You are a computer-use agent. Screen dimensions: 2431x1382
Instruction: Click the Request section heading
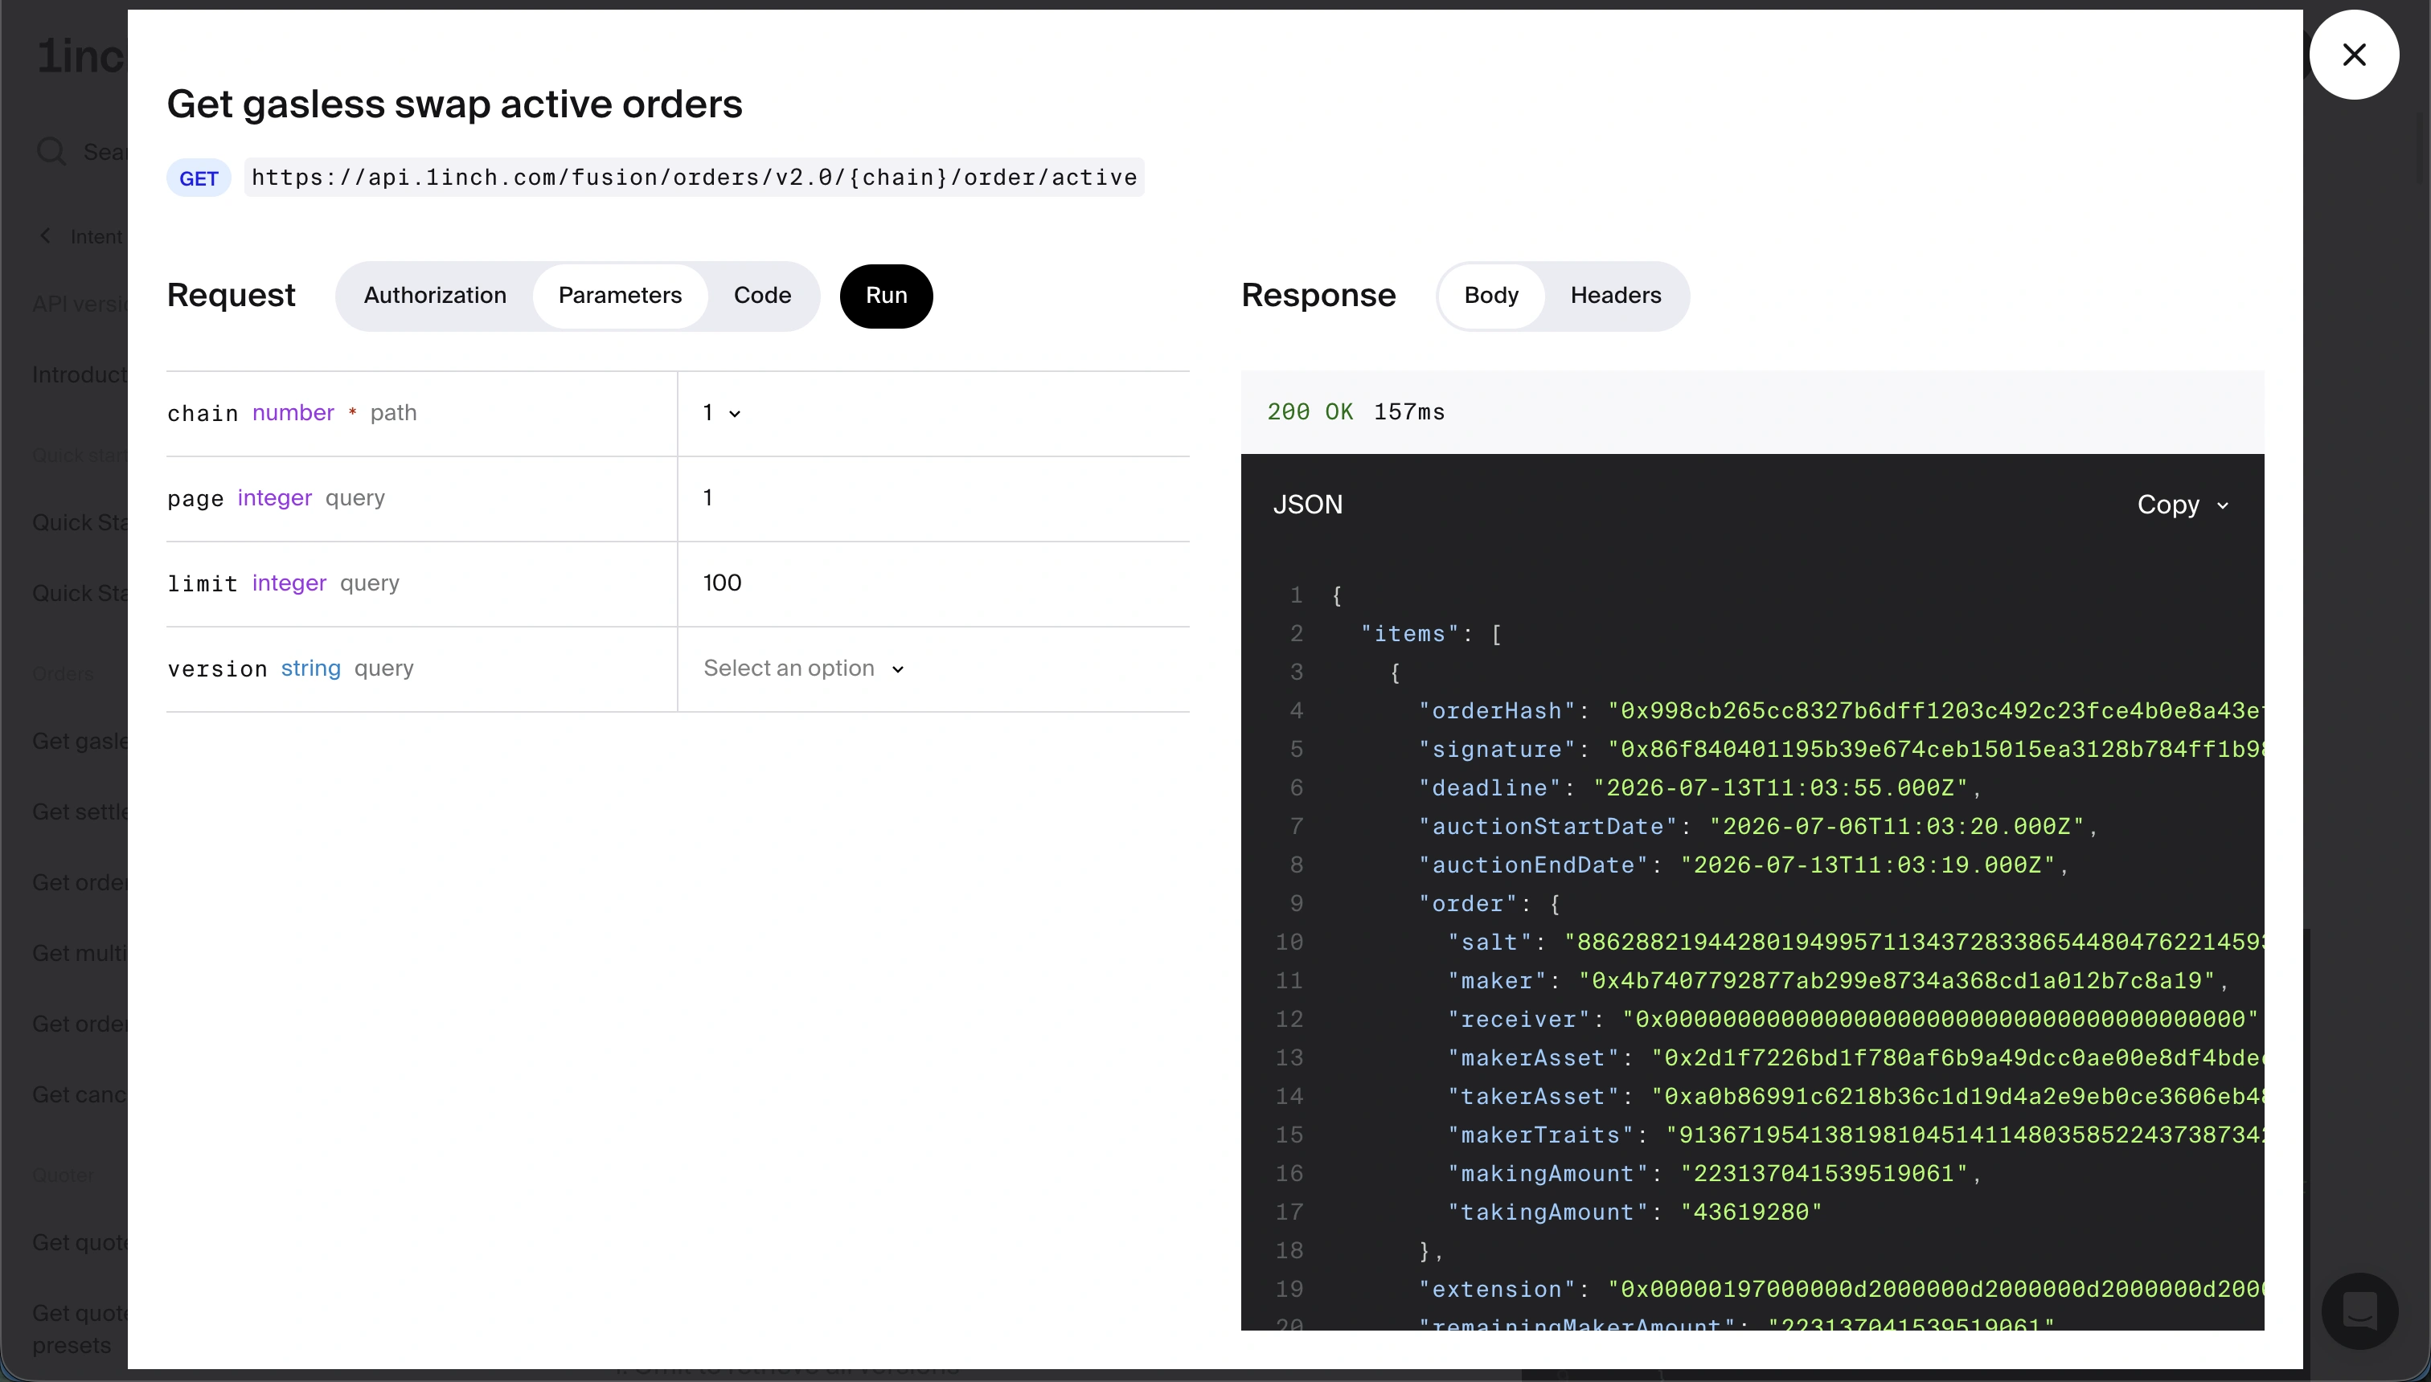click(231, 295)
